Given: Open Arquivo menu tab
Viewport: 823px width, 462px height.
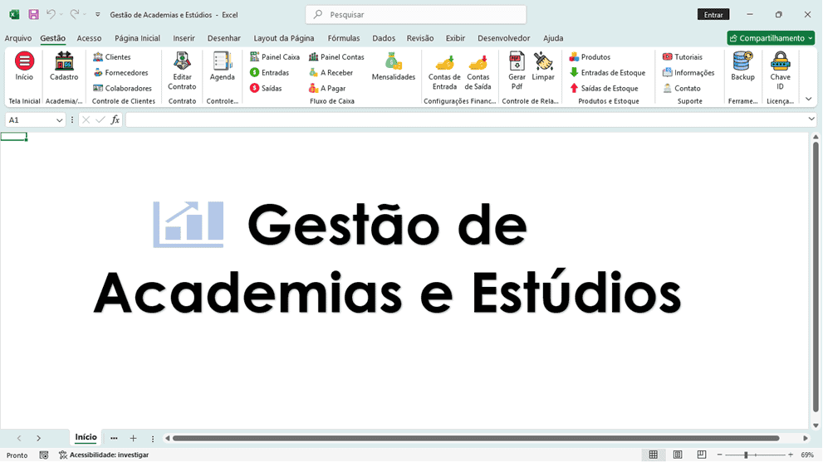Looking at the screenshot, I should pyautogui.click(x=17, y=38).
